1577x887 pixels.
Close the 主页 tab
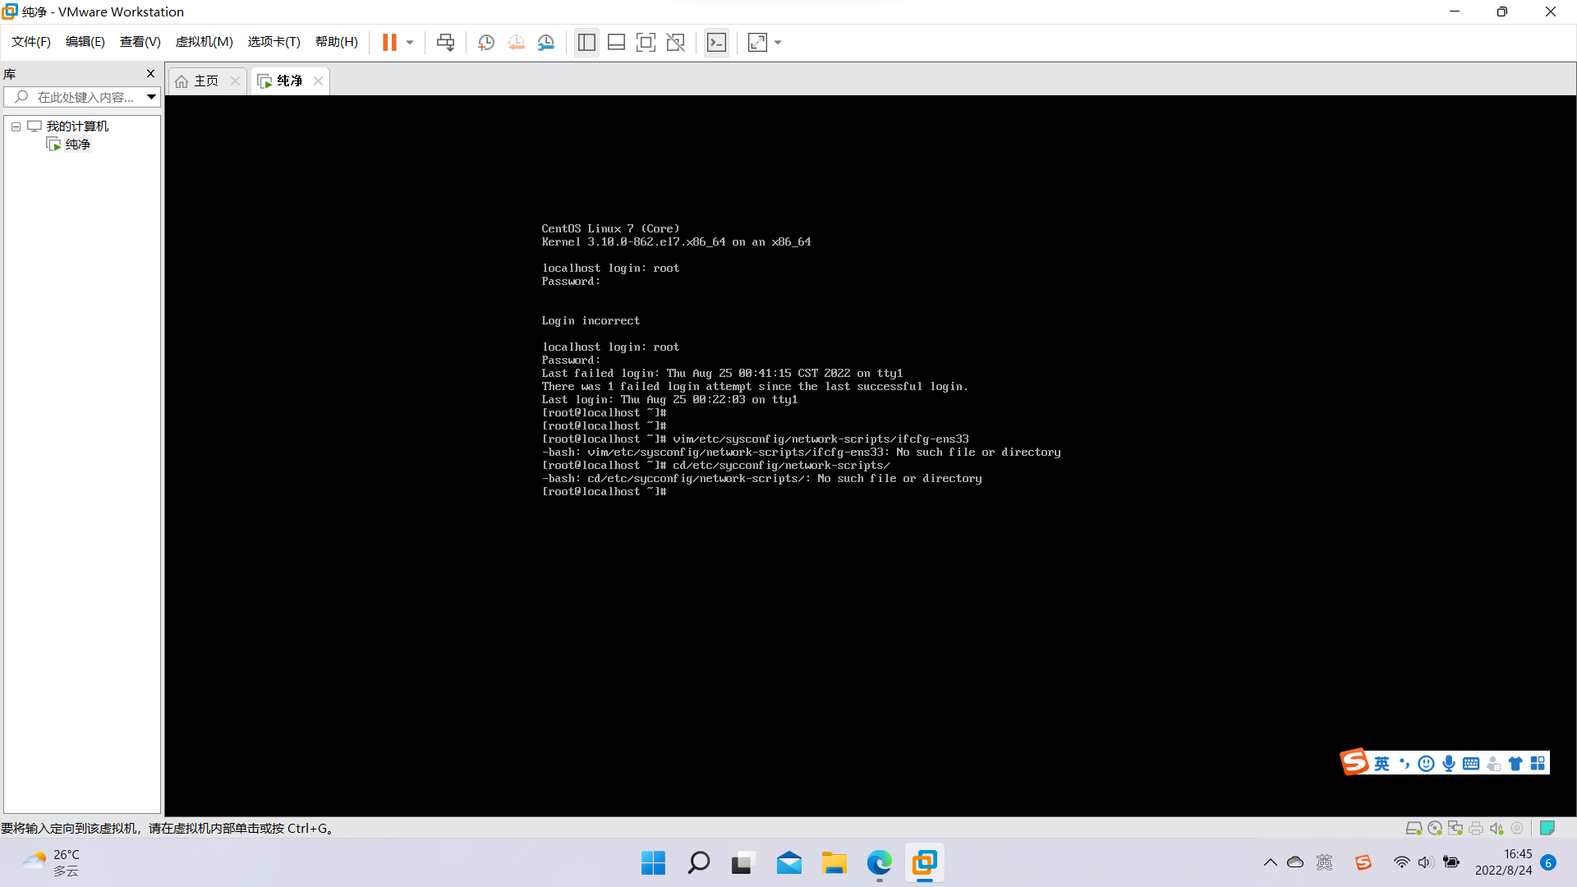click(235, 80)
